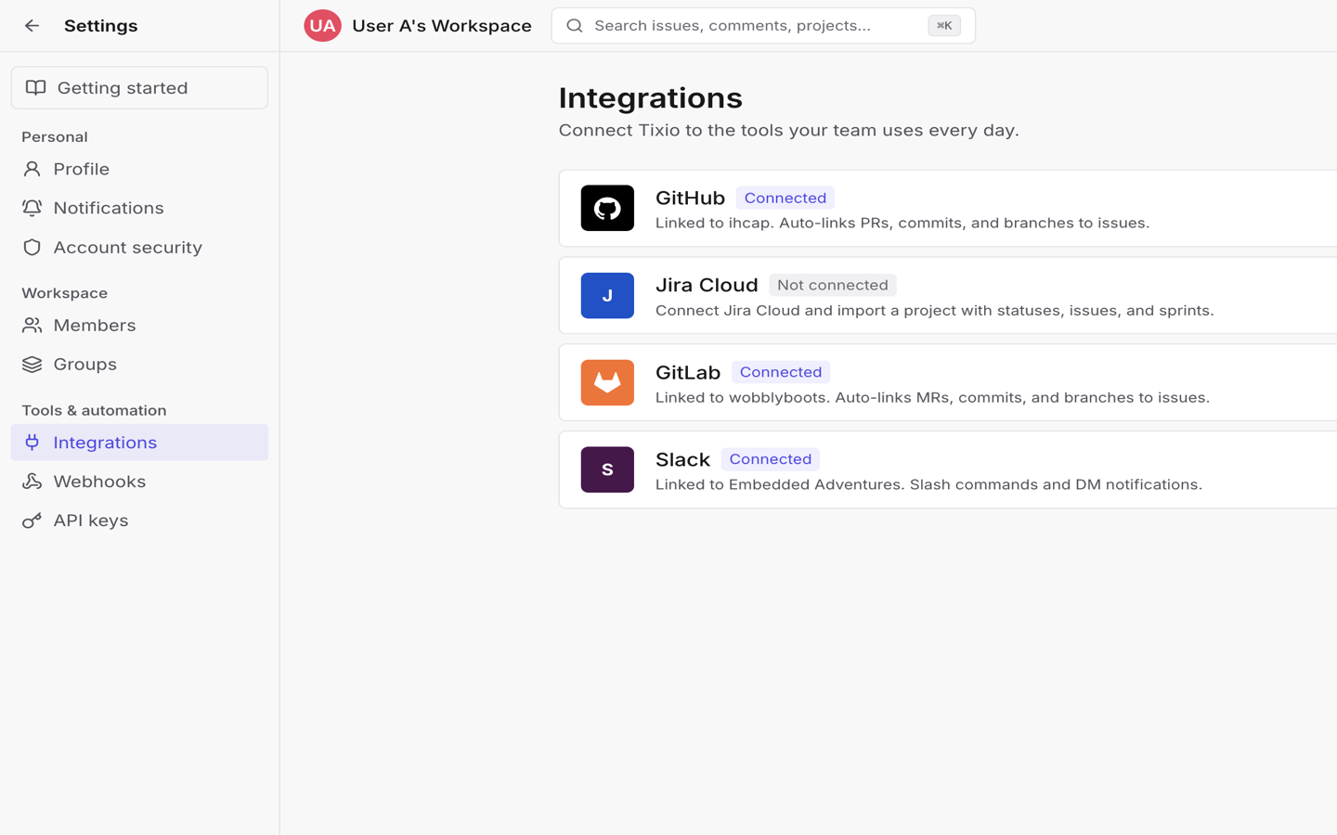
Task: Click 'Linked to ihcap' description text
Action: tap(902, 223)
